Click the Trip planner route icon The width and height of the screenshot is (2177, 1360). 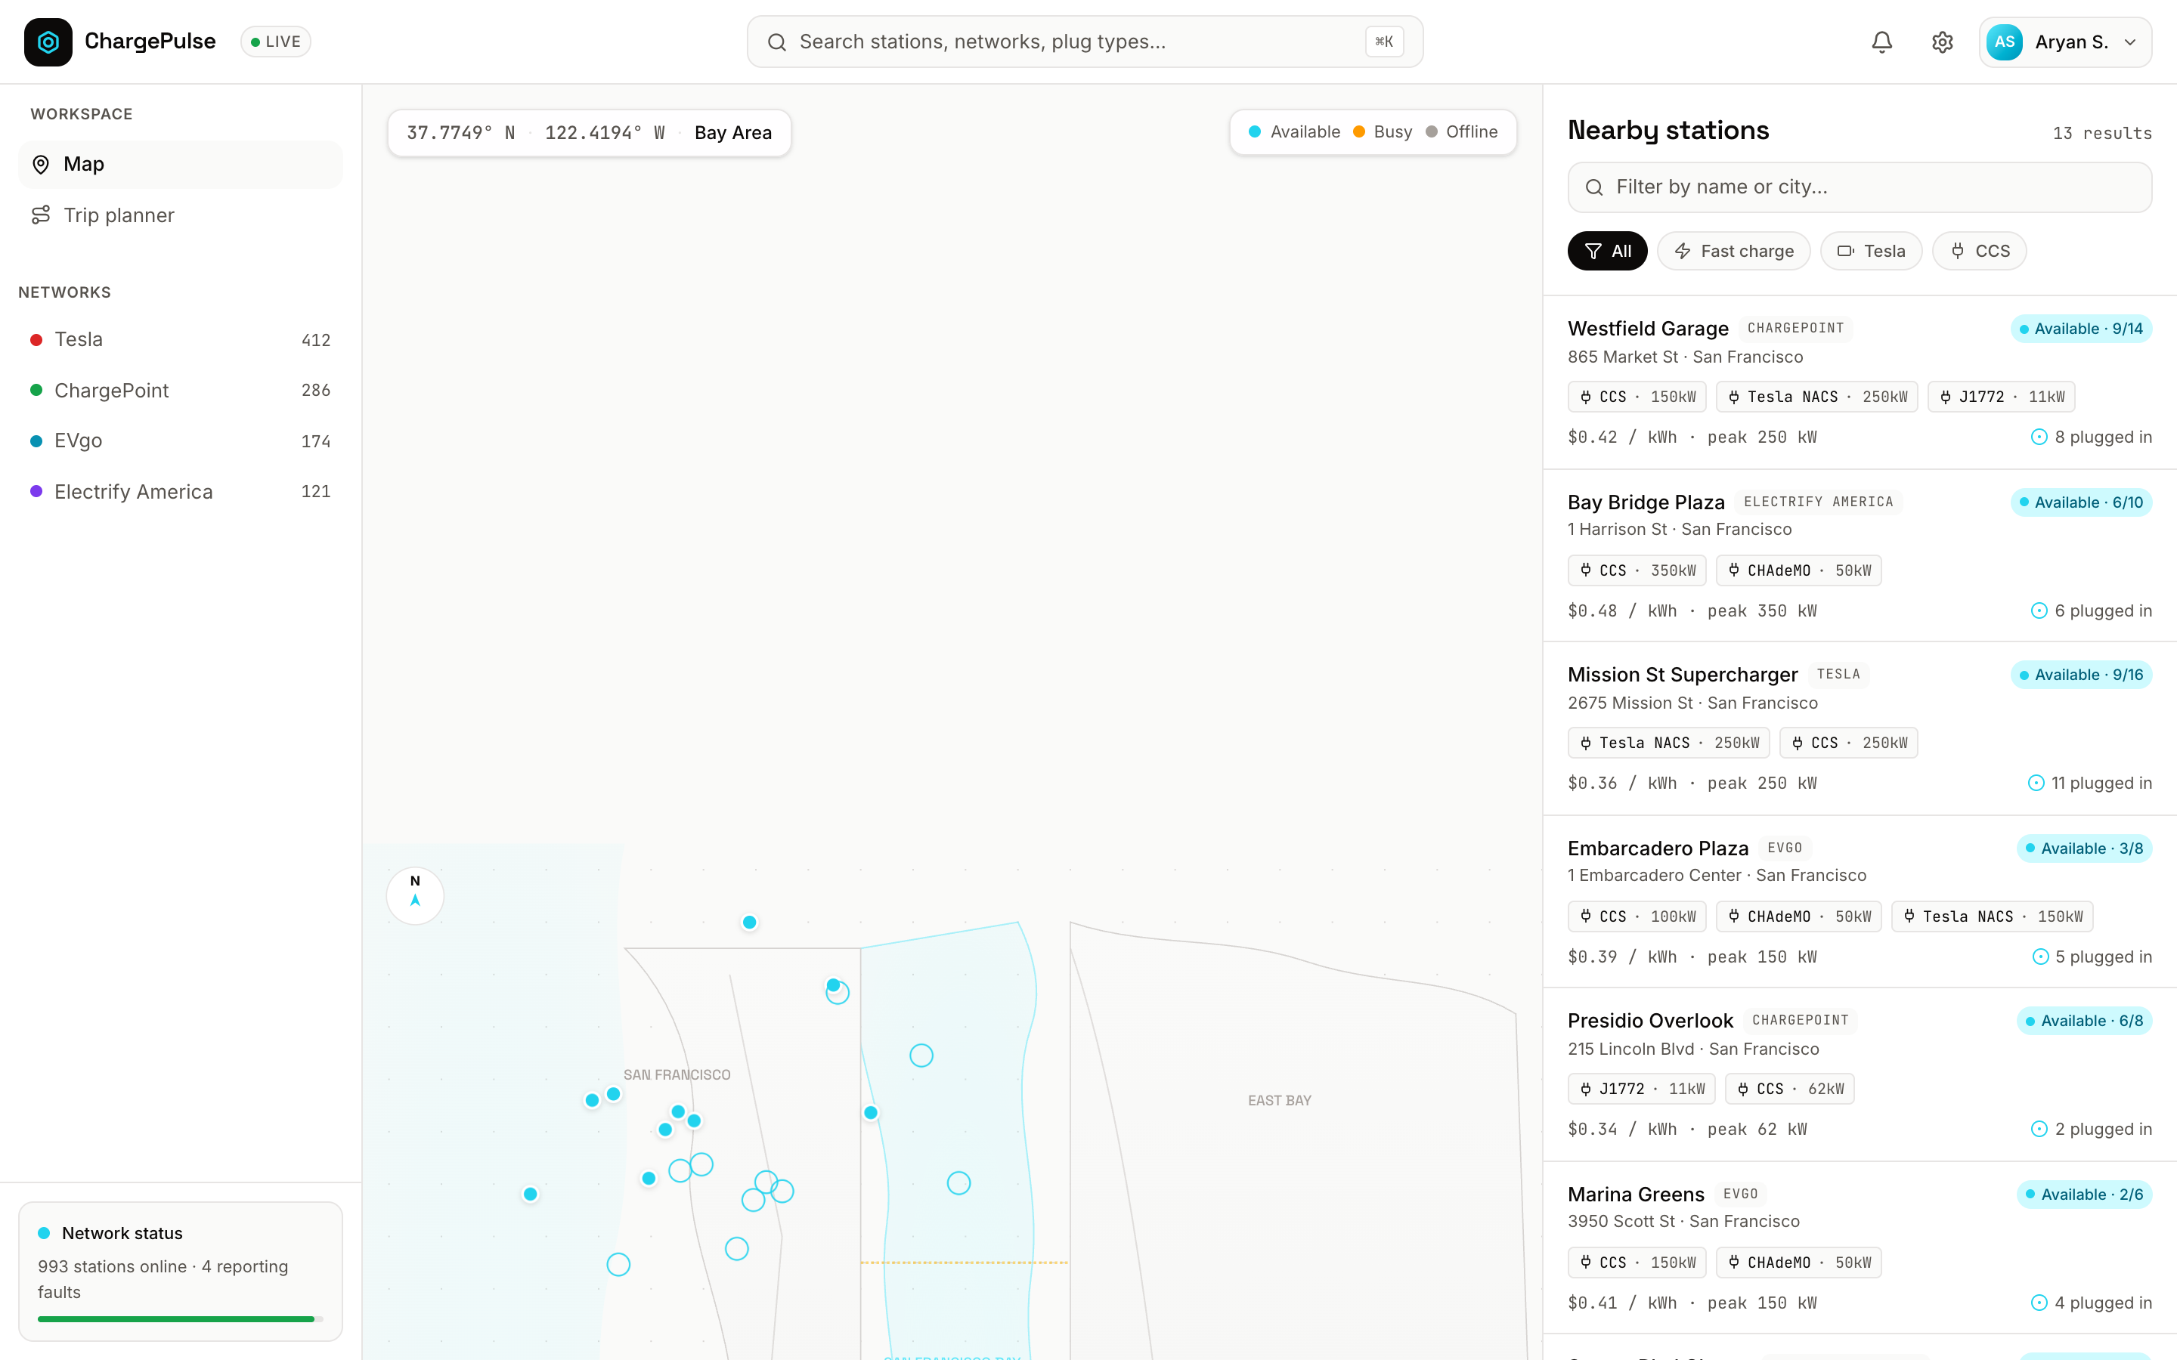pyautogui.click(x=41, y=215)
